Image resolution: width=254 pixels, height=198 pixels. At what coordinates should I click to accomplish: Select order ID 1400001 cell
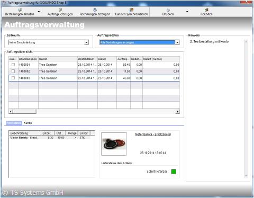pyautogui.click(x=28, y=65)
